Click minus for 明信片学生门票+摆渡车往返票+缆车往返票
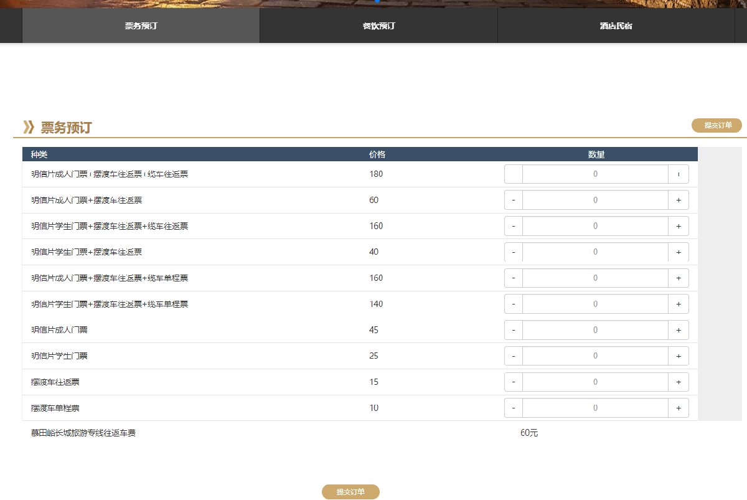Screen dimensions: 747x500 514,226
